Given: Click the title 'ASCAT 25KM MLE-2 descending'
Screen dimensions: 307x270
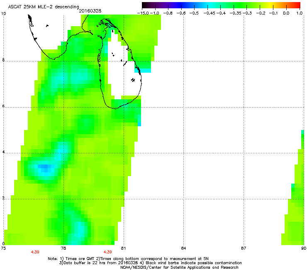Looking at the screenshot, I should click(x=44, y=7).
